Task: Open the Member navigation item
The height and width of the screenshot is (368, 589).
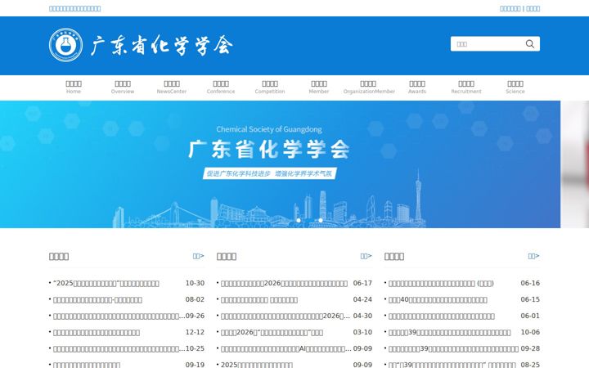Action: [x=319, y=88]
